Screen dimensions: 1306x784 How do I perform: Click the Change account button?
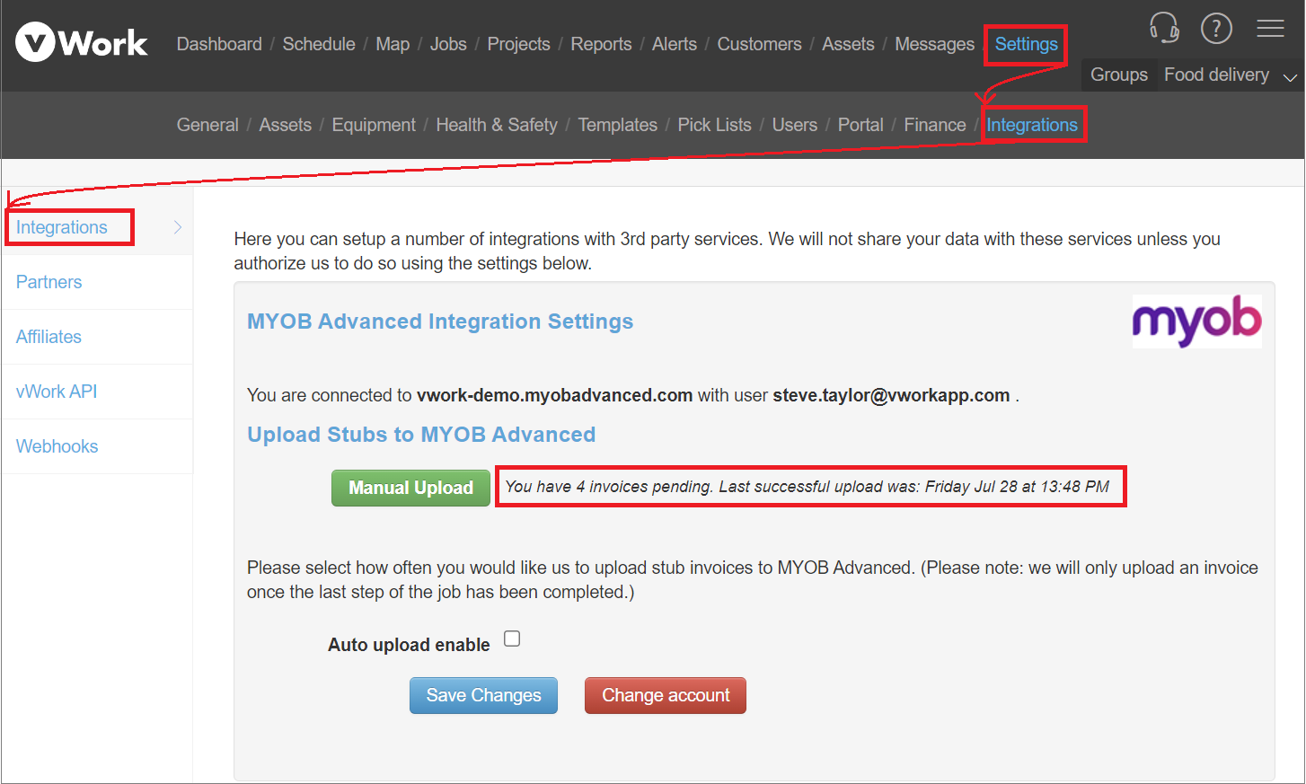[x=666, y=695]
